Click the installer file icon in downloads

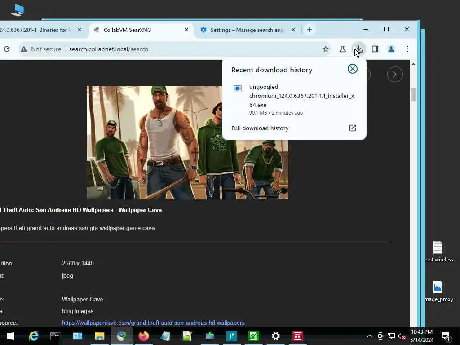[x=237, y=88]
